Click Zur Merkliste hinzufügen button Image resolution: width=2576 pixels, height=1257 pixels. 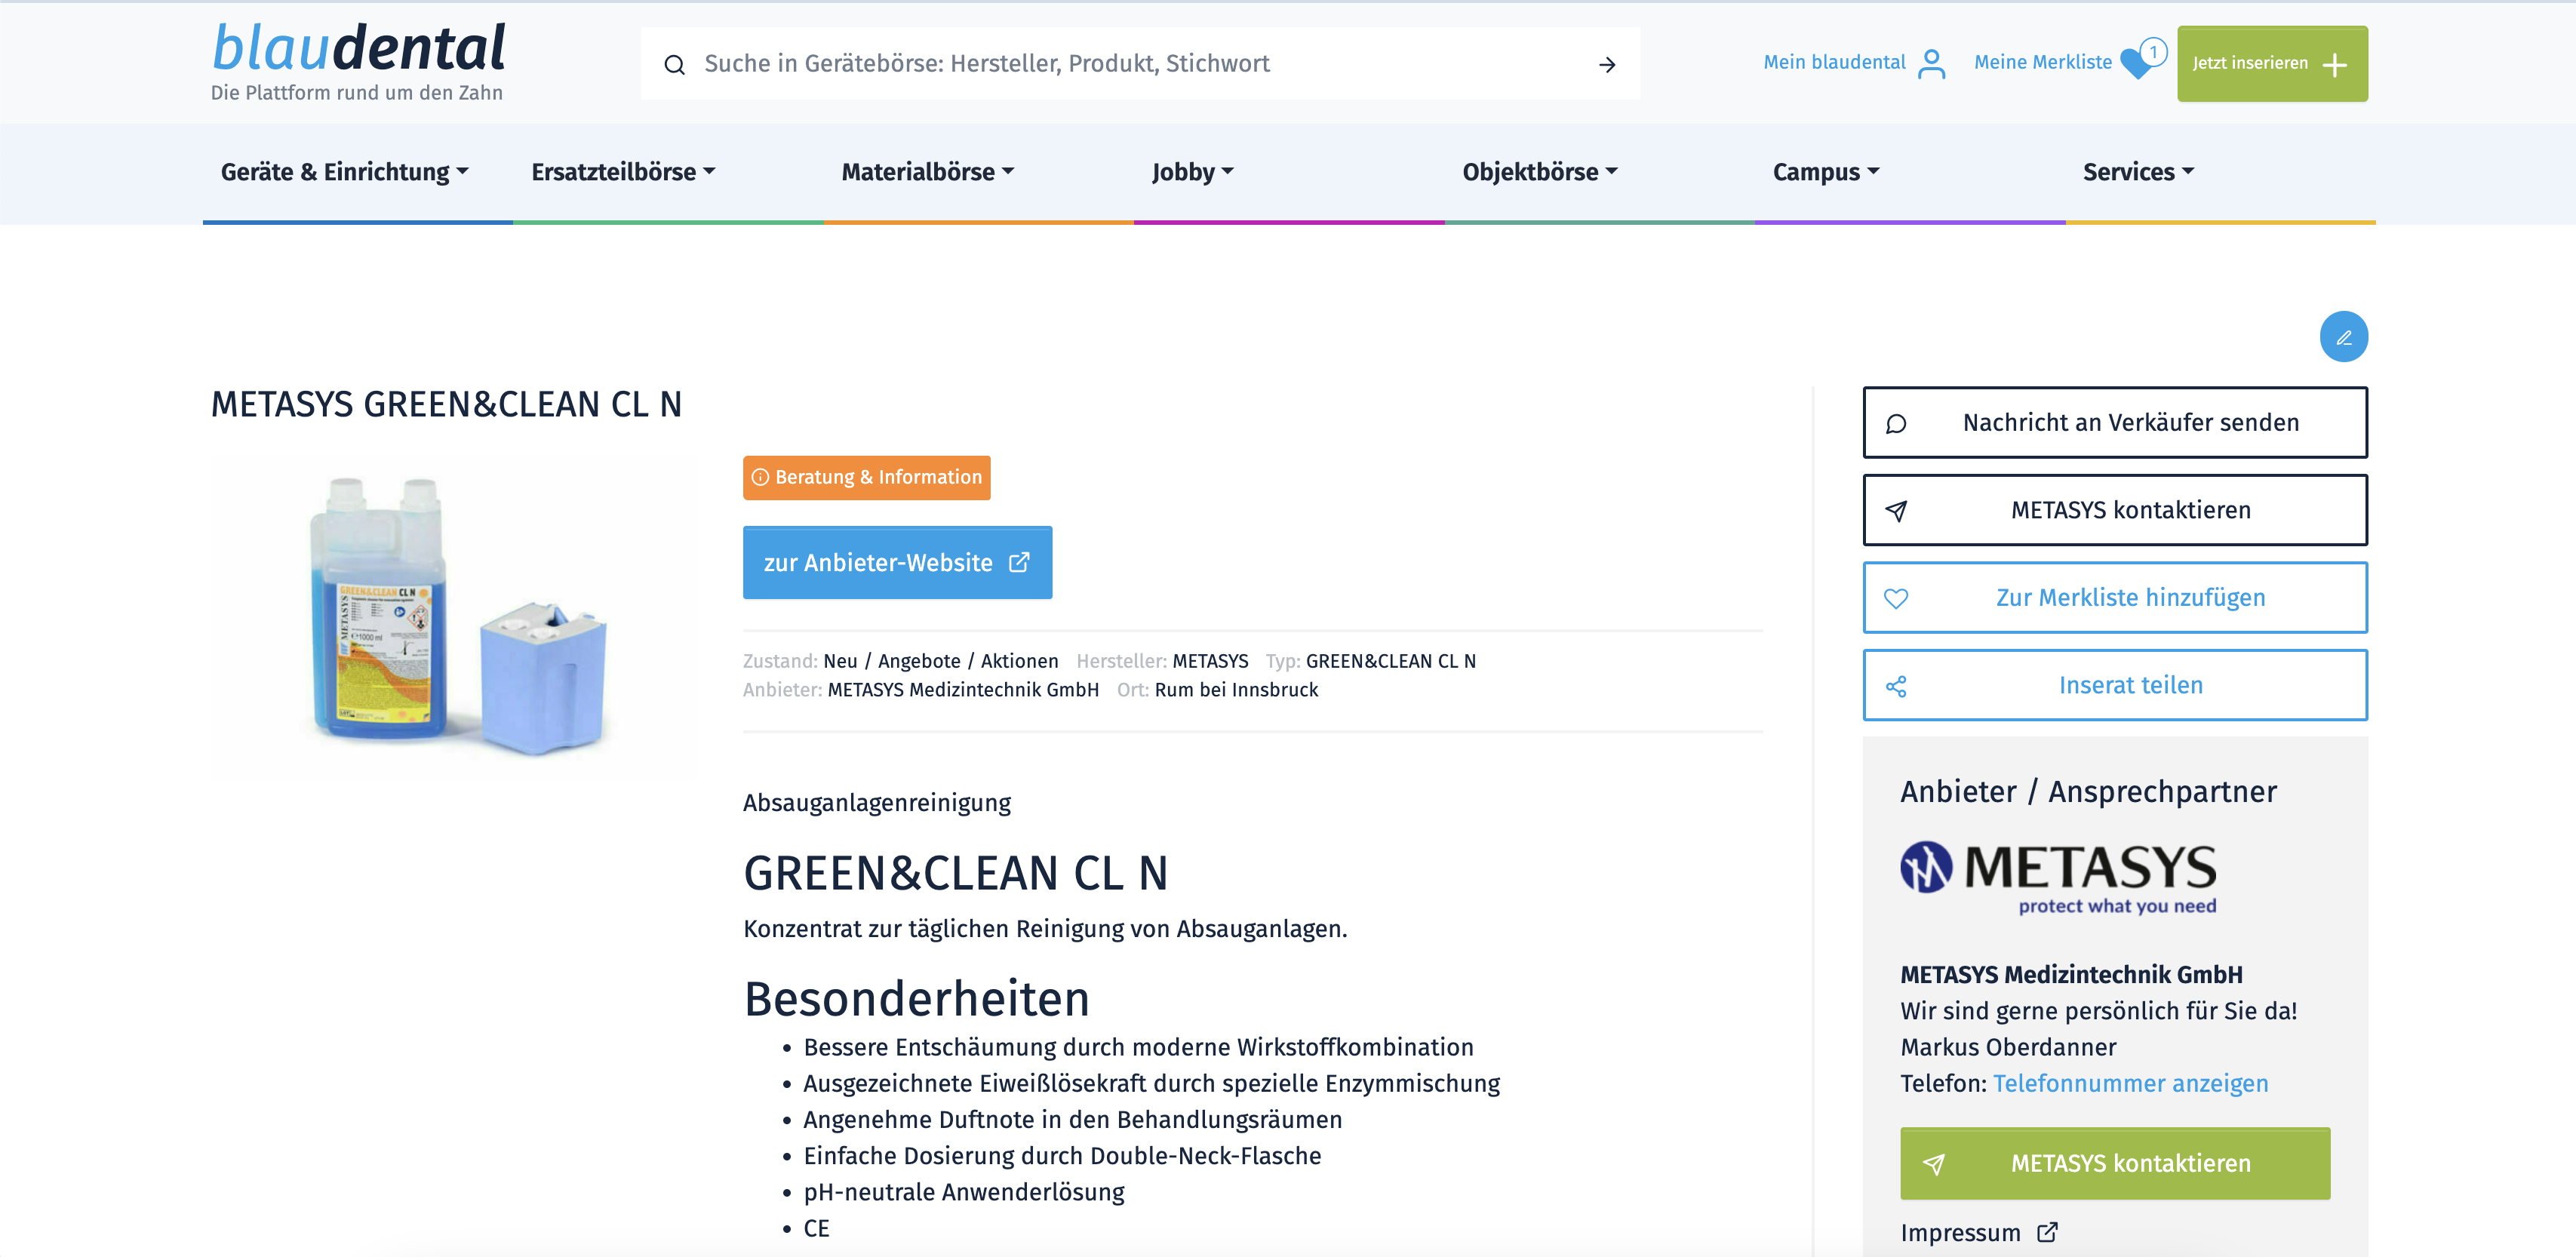(x=2115, y=598)
